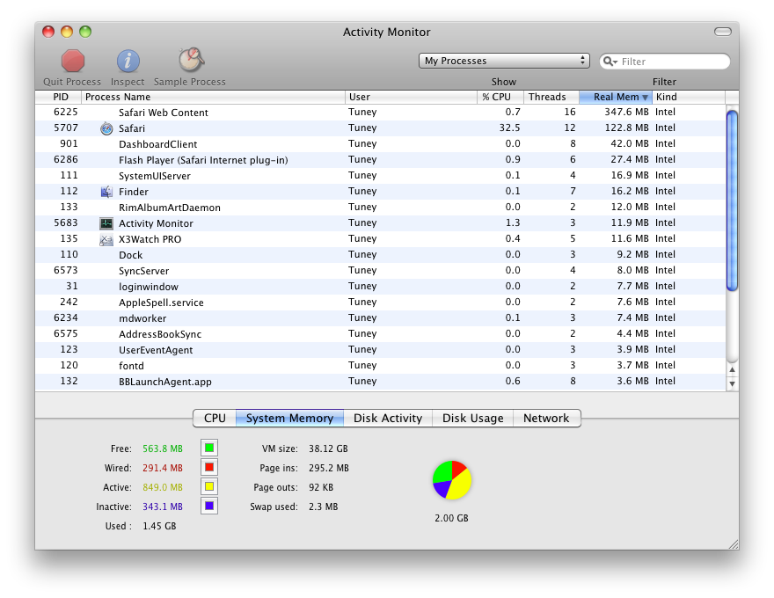Click the toolbar toggle pill button
The width and height of the screenshot is (774, 598).
[723, 32]
